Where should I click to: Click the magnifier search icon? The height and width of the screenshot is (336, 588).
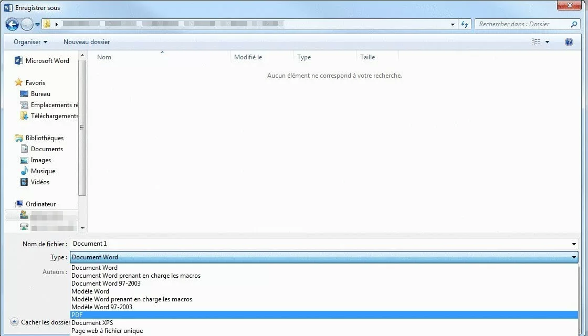coord(574,24)
